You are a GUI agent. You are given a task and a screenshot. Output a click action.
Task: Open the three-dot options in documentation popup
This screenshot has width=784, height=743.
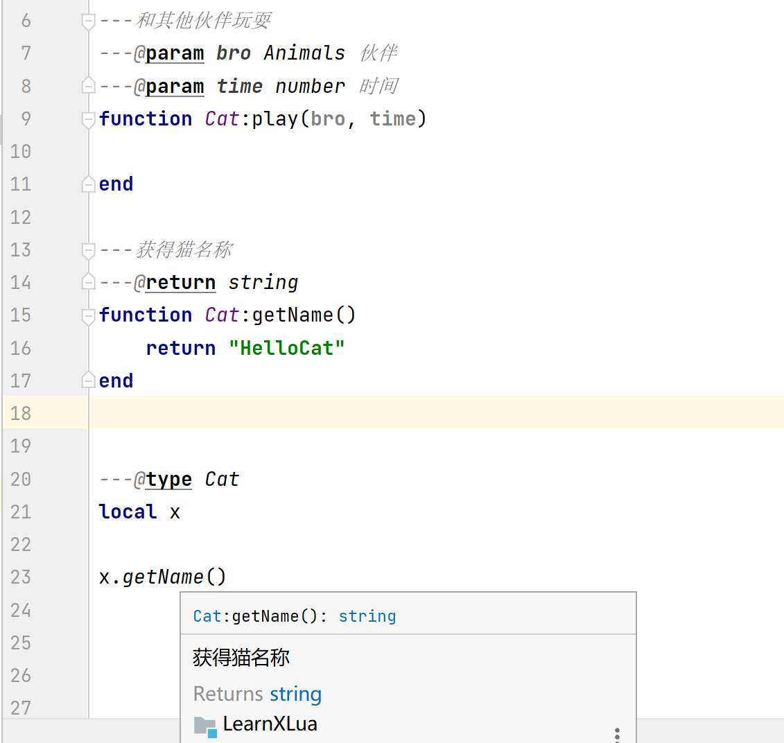616,733
